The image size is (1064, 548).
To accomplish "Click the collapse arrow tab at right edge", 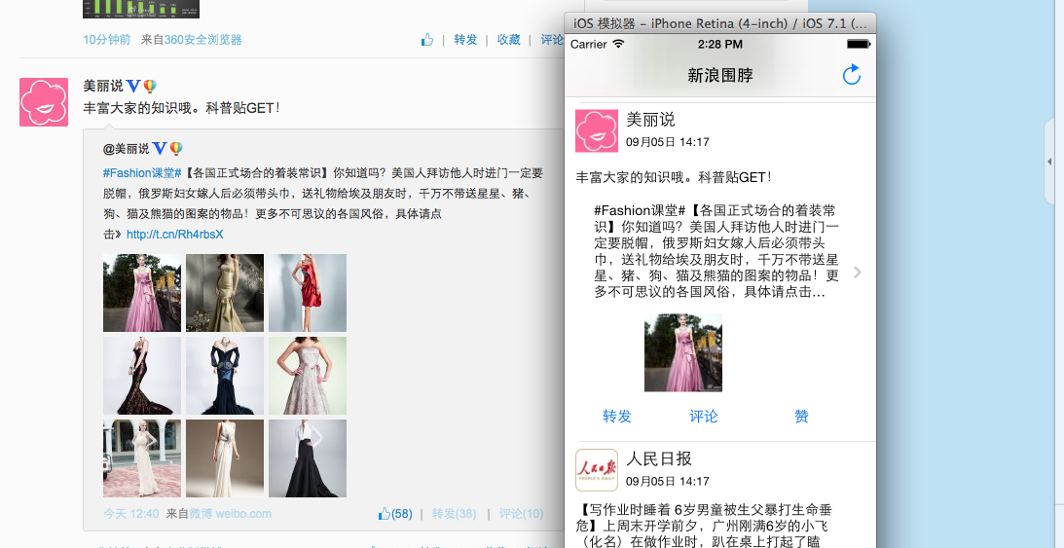I will point(1050,162).
